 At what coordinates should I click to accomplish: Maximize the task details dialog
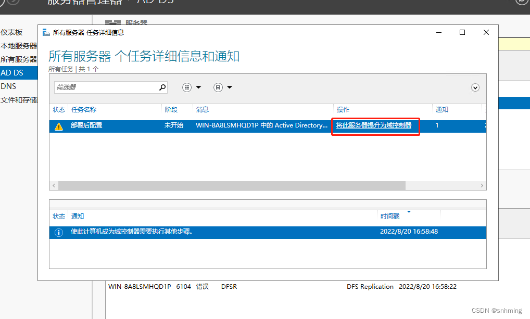pyautogui.click(x=462, y=32)
